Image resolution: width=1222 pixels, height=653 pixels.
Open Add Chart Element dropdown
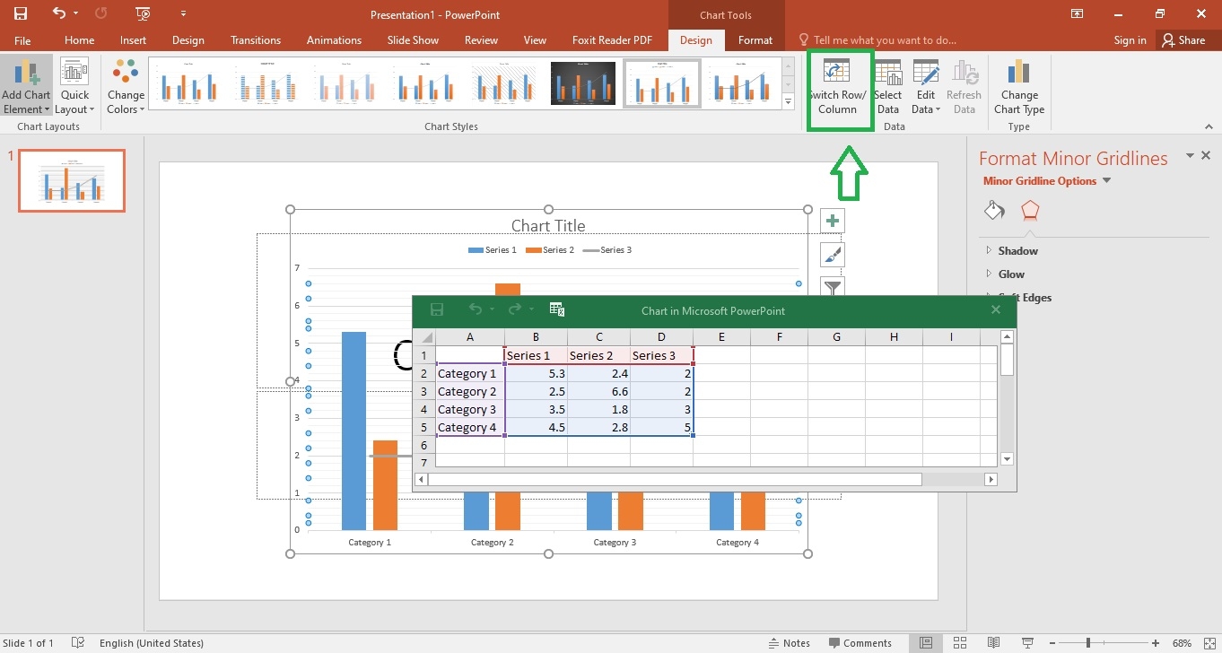pos(26,87)
